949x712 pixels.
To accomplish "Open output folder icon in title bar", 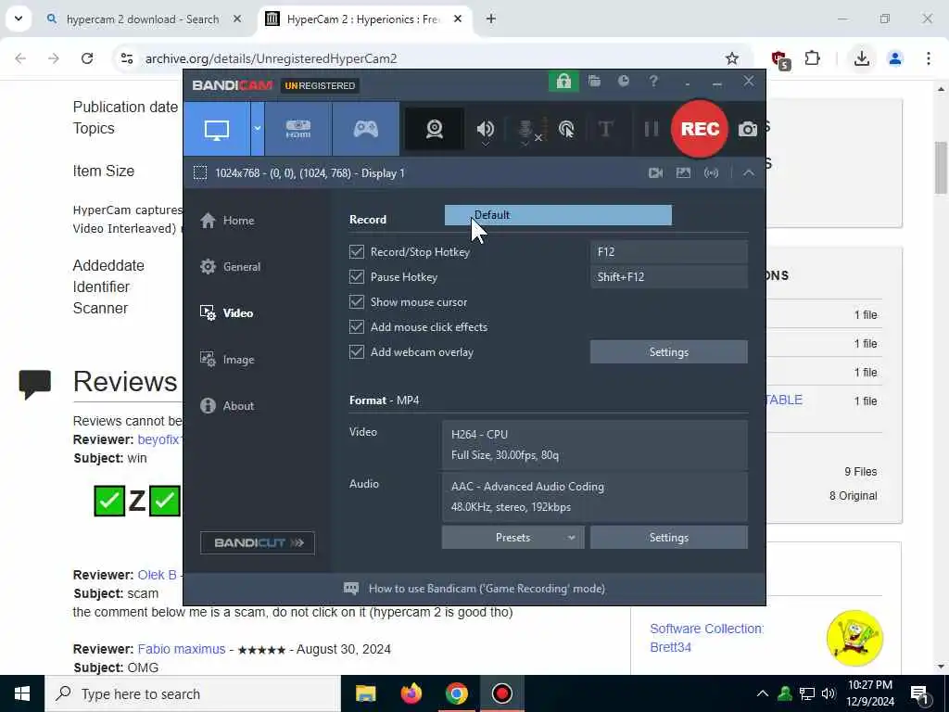I will tap(594, 82).
